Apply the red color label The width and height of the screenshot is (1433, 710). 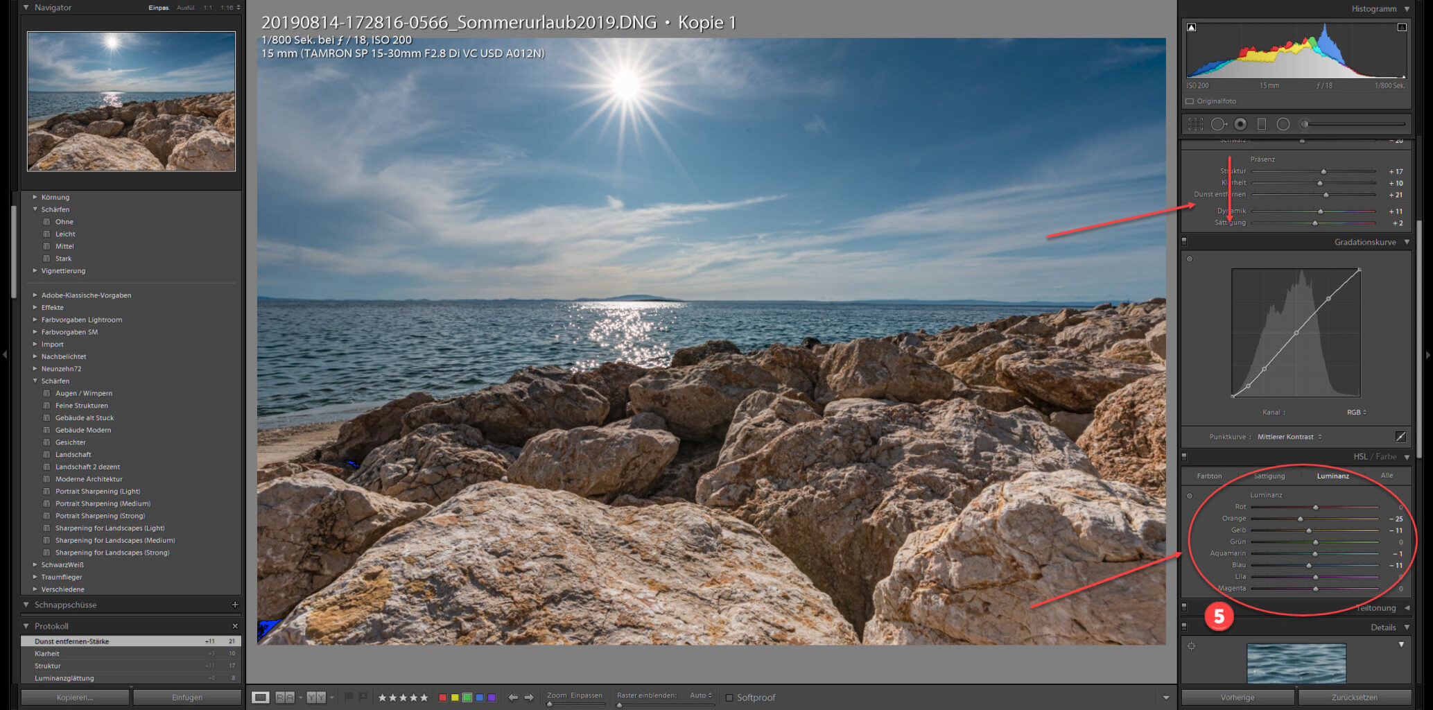pos(442,698)
